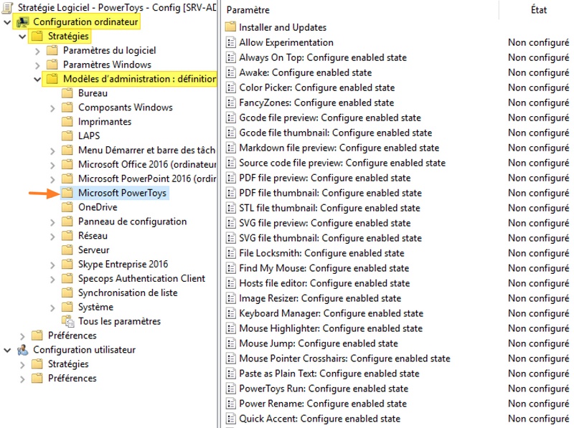Select Mouse Jump: Configure enabled state
574x428 pixels.
tap(318, 343)
